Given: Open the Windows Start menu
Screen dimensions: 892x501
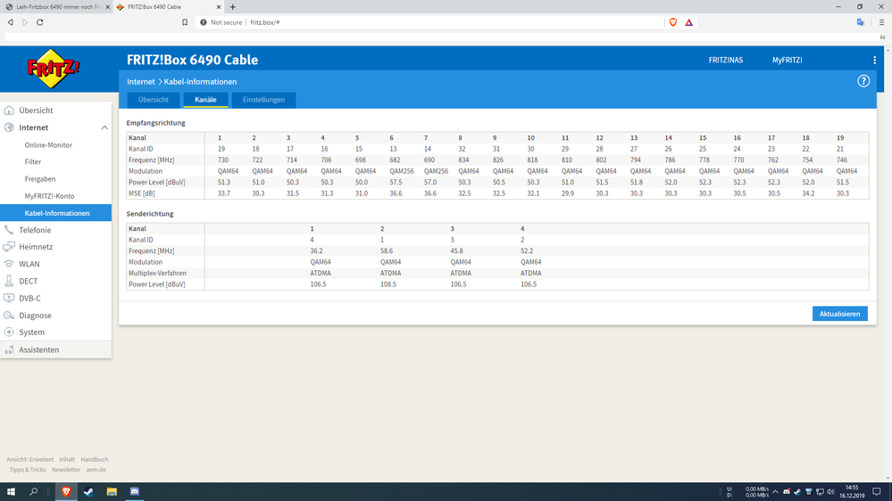Looking at the screenshot, I should 11,492.
